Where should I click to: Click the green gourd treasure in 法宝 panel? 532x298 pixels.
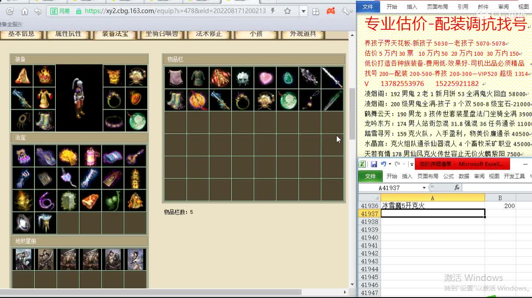point(113,200)
